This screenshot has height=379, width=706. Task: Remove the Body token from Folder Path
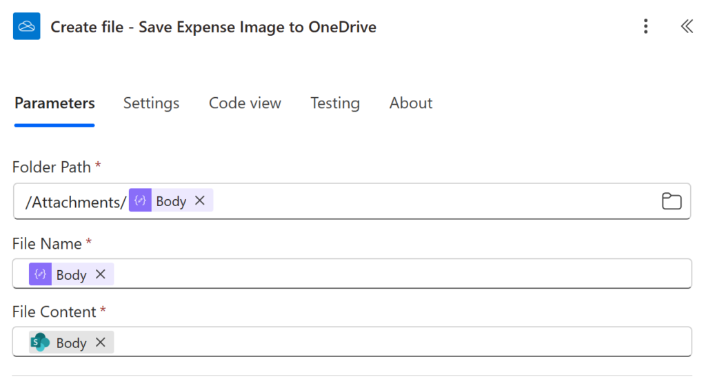(200, 201)
